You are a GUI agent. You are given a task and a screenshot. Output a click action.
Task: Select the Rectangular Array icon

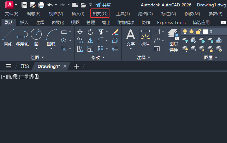pos(101,49)
